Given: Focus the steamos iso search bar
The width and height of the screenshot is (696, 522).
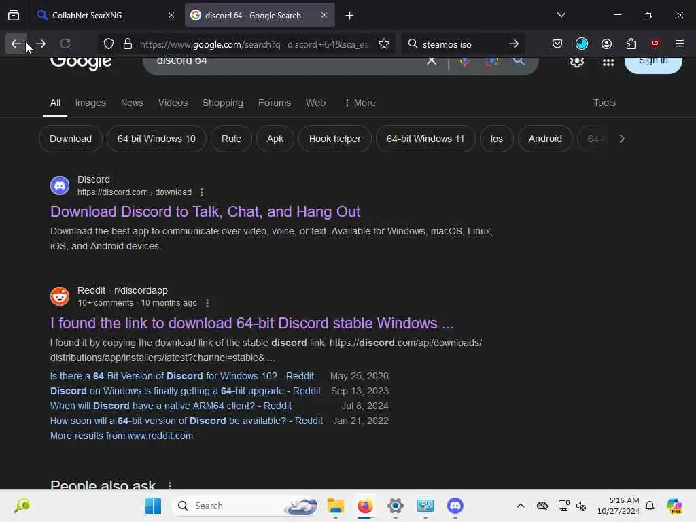Looking at the screenshot, I should click(x=462, y=44).
